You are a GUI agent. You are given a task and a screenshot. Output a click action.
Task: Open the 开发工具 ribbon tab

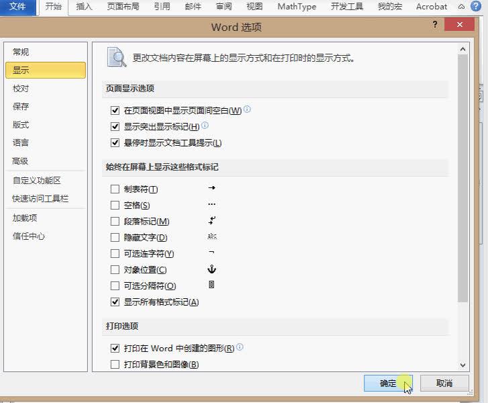click(347, 7)
